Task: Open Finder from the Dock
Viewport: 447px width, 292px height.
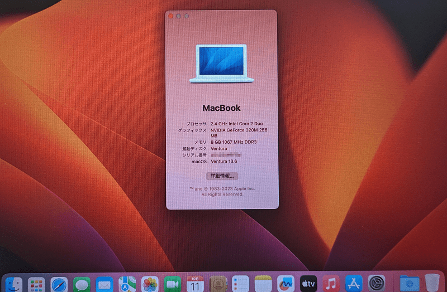Action: [13, 284]
